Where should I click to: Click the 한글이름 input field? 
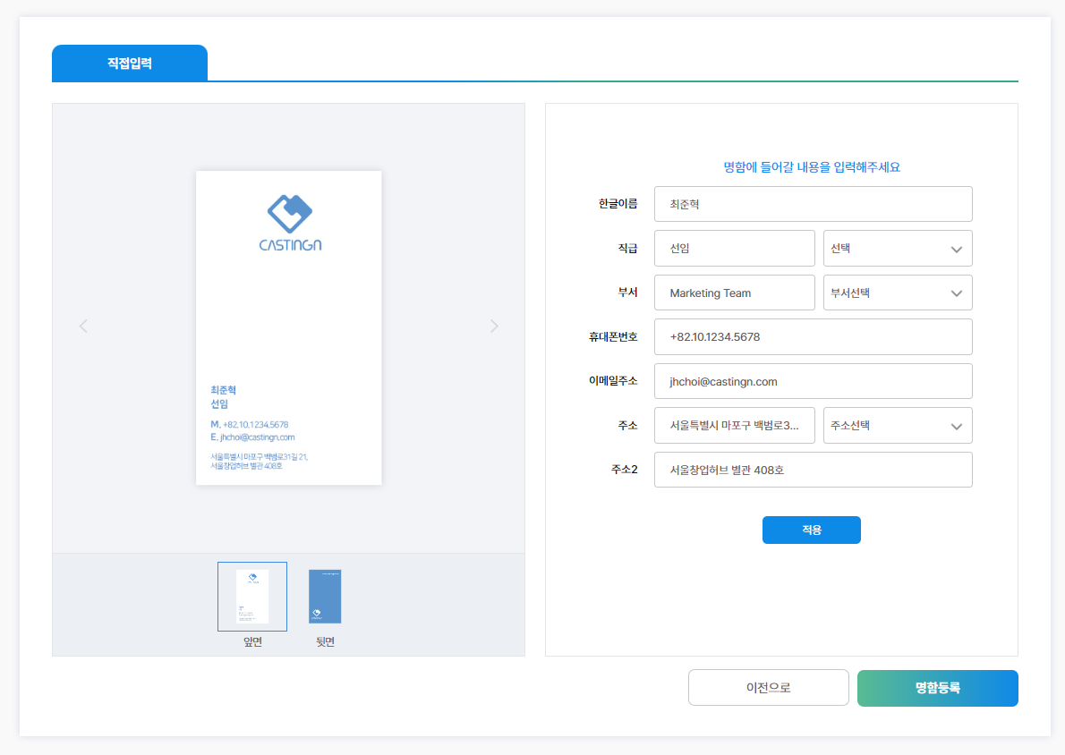[x=813, y=204]
